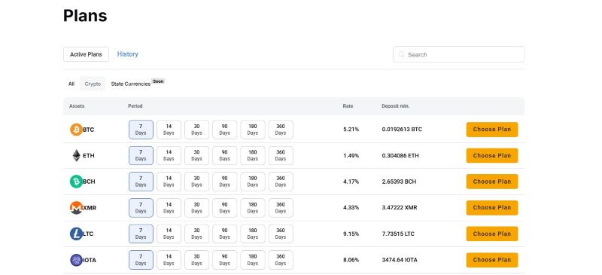Open the History tab
This screenshot has width=602, height=275.
(x=127, y=54)
